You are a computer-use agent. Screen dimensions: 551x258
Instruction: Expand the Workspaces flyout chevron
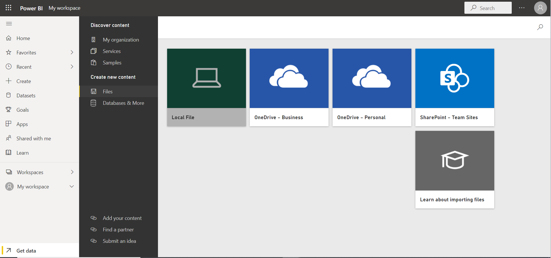coord(72,172)
